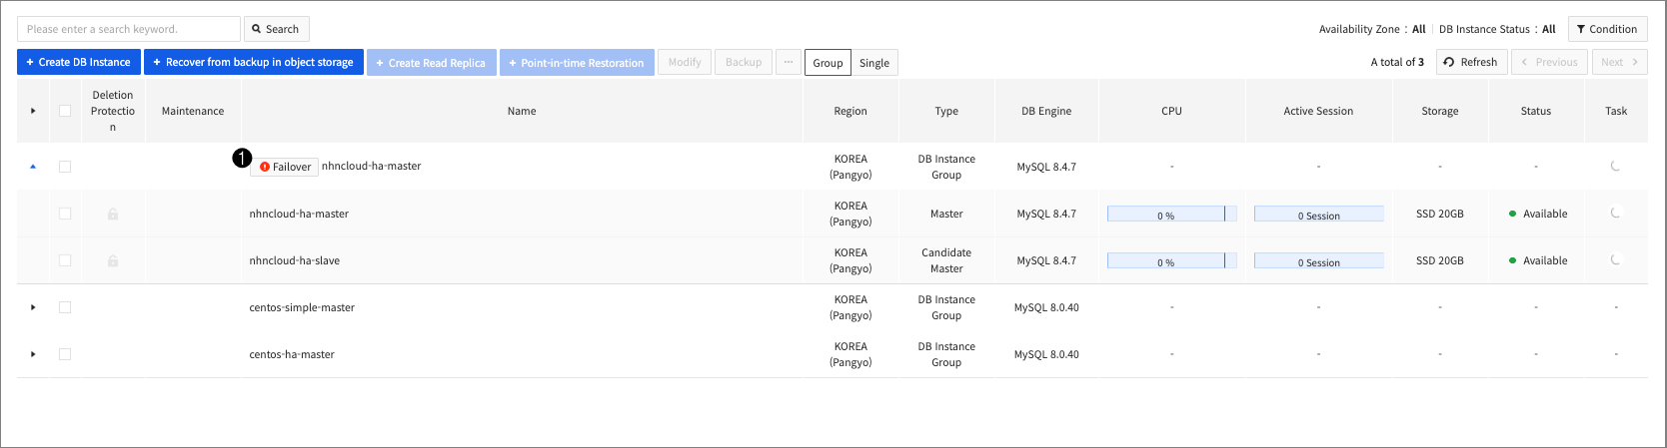1667x448 pixels.
Task: Switch to the Single view tab
Action: pos(874,63)
